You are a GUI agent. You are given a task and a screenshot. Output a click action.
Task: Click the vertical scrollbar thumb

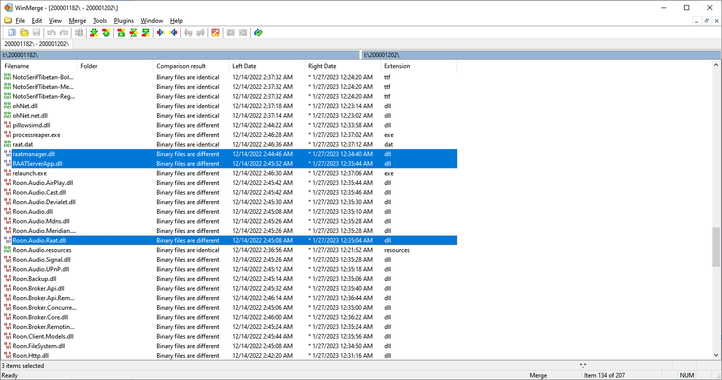716,246
